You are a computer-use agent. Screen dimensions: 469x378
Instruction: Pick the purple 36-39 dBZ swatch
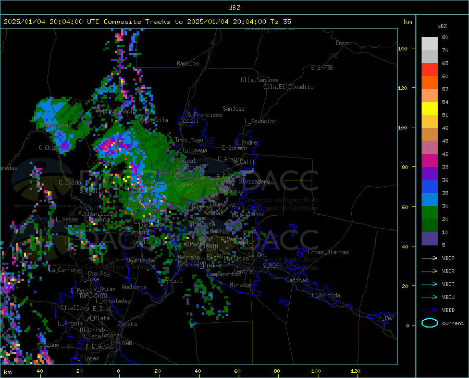(x=429, y=173)
